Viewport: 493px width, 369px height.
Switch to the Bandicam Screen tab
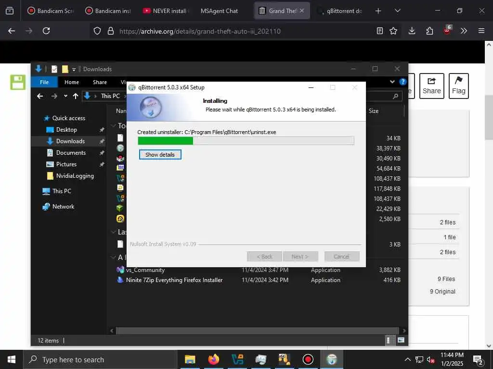click(51, 11)
